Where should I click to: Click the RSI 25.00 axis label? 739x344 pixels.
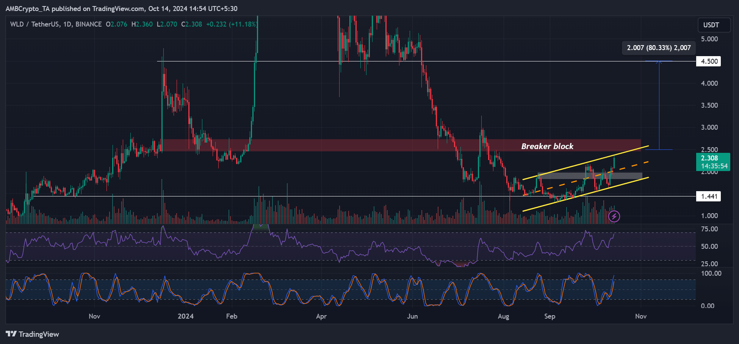[709, 264]
